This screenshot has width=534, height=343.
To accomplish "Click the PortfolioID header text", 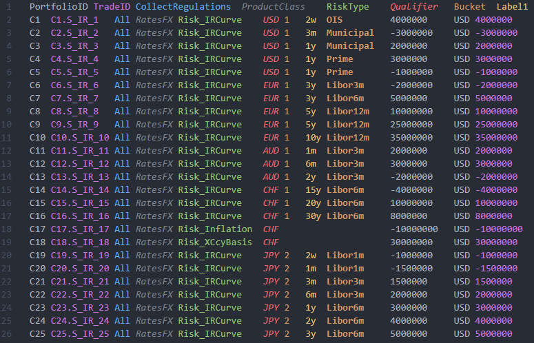I will (x=59, y=6).
